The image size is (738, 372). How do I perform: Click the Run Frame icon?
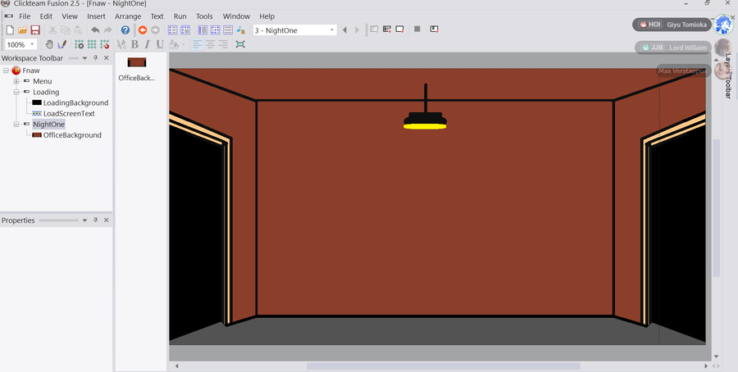tap(399, 29)
